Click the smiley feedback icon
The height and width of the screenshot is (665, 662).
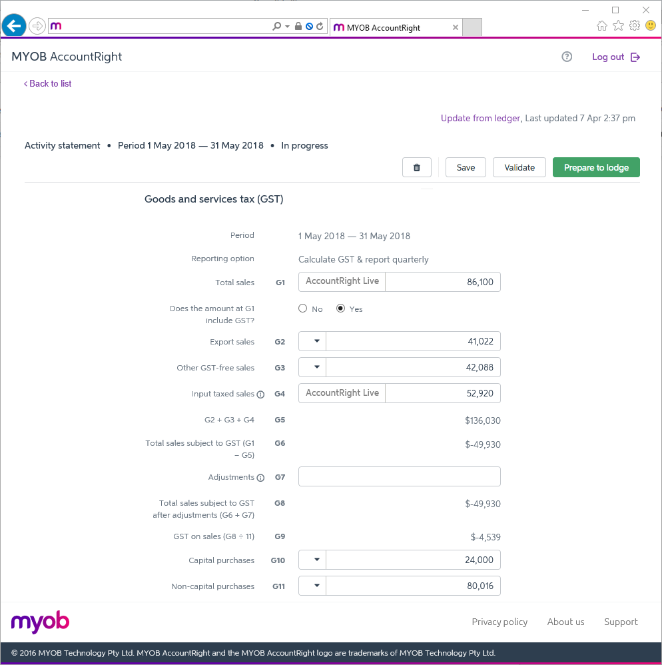(x=650, y=25)
